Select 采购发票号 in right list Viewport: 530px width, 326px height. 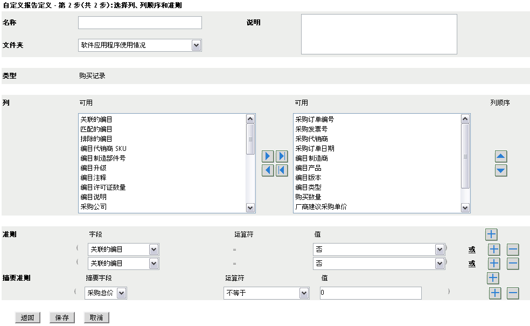(377, 129)
